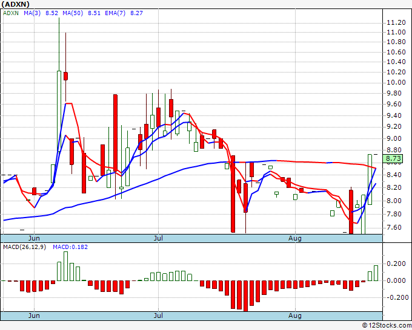
Task: Select the MA(3) value 8.52
Action: 51,13
